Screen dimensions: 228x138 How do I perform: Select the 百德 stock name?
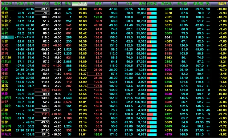point(5,41)
